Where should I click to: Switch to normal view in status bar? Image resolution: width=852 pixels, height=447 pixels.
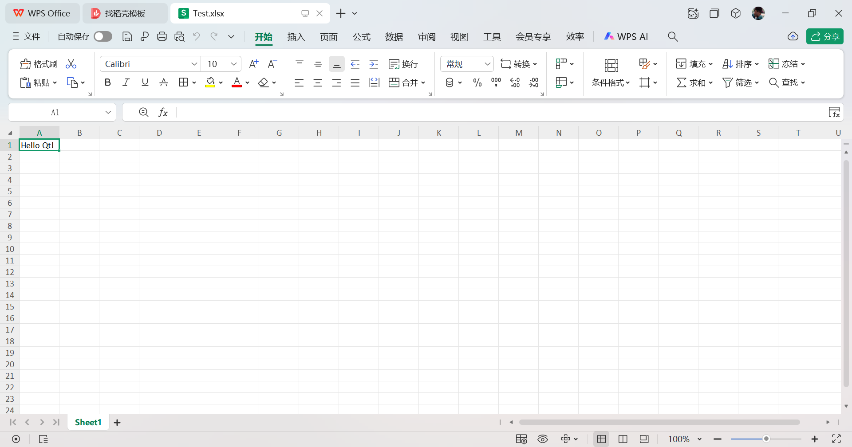pyautogui.click(x=602, y=439)
